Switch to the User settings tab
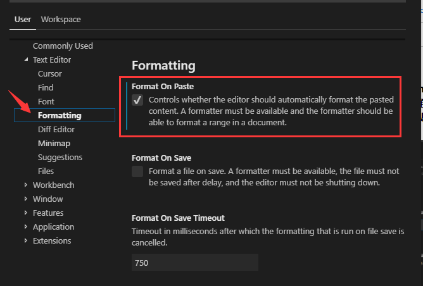Screen dimensions: 423x286 tap(23, 19)
